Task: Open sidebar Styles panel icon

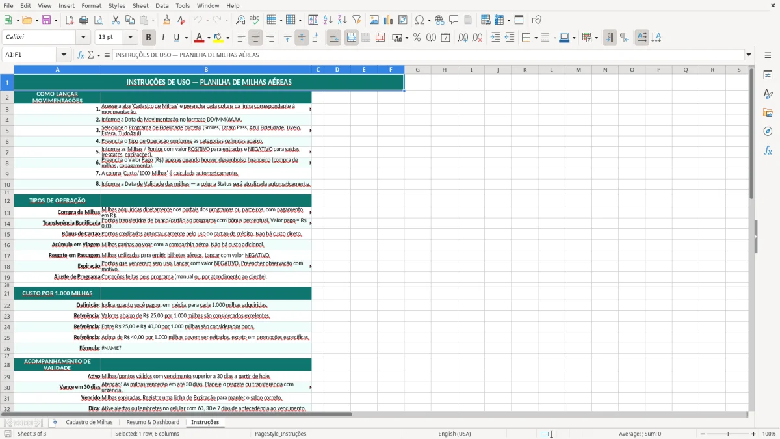Action: click(x=768, y=94)
